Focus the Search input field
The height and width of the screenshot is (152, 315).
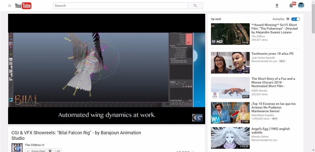coord(120,5)
